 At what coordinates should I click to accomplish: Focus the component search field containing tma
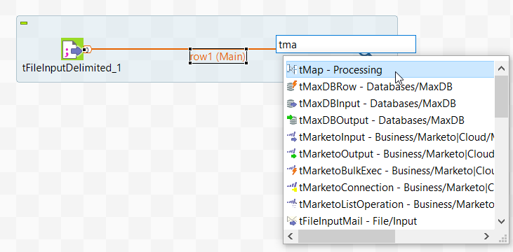tap(346, 44)
